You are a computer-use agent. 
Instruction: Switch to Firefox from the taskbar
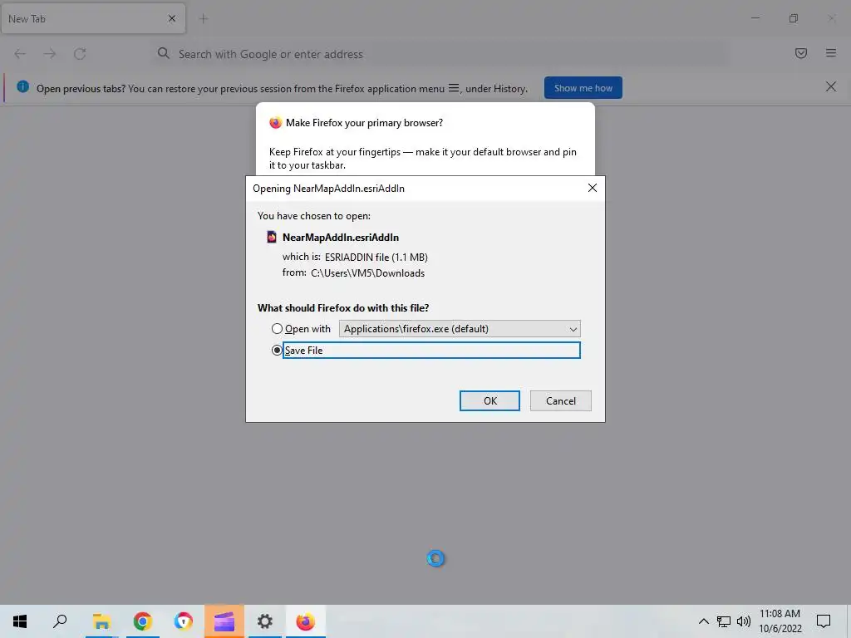coord(306,621)
